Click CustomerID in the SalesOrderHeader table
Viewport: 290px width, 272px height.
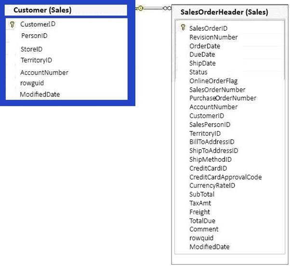coord(207,116)
